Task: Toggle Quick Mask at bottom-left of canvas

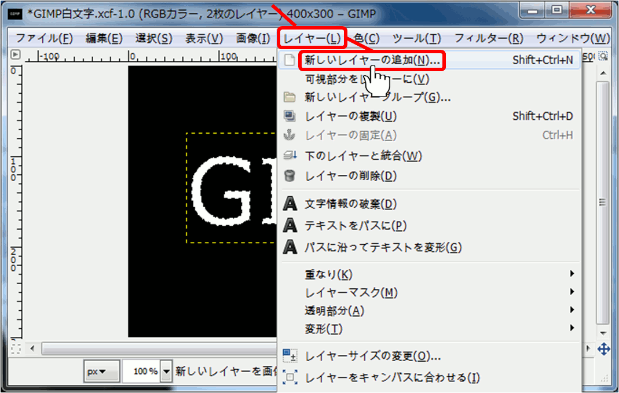Action: pos(16,349)
